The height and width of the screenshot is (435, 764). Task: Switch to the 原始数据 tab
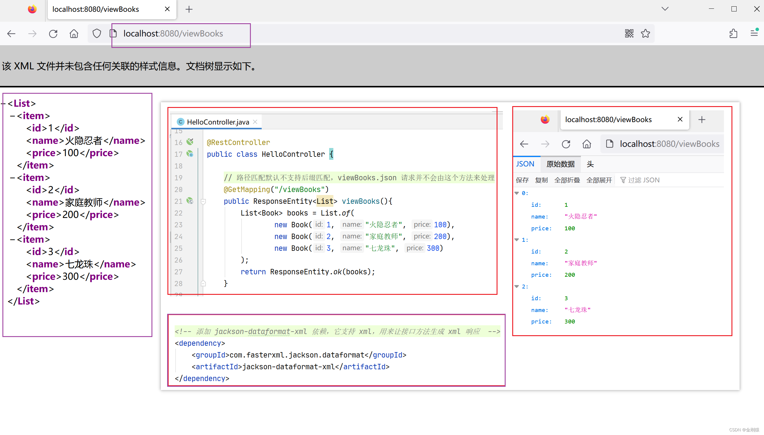(x=560, y=164)
